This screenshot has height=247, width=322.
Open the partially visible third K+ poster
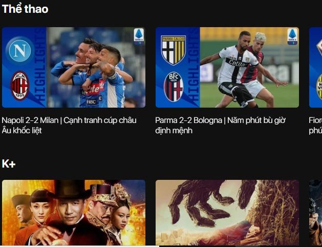click(x=316, y=213)
